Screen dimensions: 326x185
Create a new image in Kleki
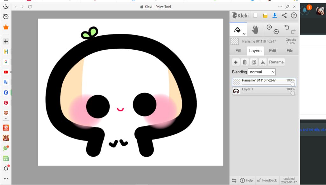[x=256, y=15]
